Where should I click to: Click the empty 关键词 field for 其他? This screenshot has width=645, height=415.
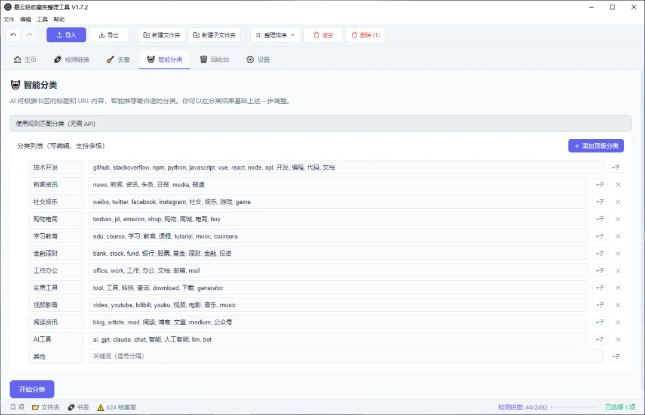point(346,356)
